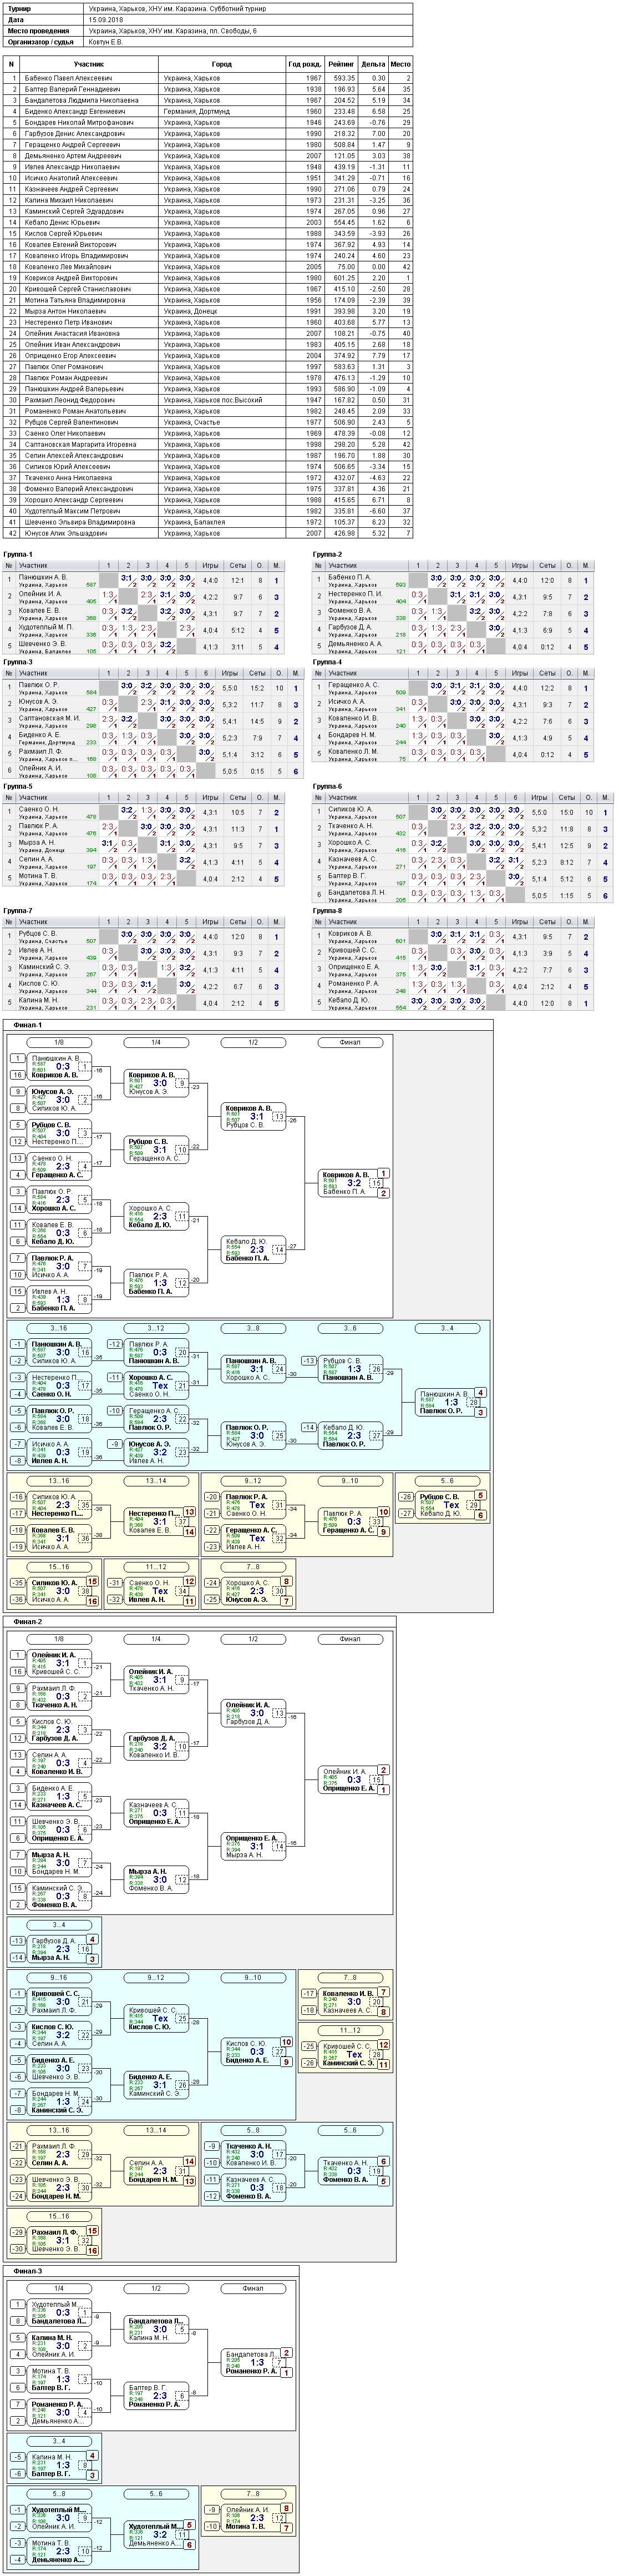The image size is (619, 2576).
Task: Click the tournament date 15.09.2018
Action: pyautogui.click(x=104, y=20)
